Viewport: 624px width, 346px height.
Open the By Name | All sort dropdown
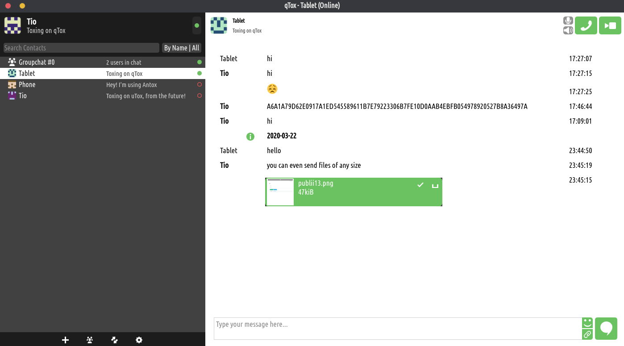182,48
